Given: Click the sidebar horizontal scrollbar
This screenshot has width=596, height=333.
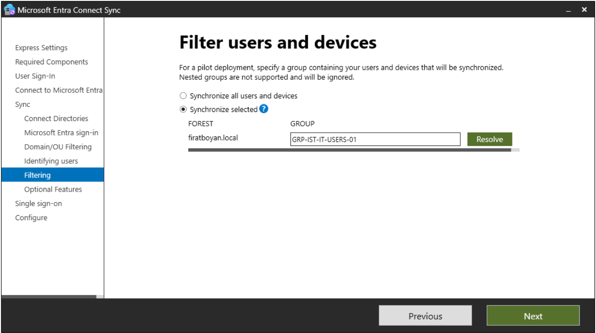Looking at the screenshot, I should click(49, 297).
